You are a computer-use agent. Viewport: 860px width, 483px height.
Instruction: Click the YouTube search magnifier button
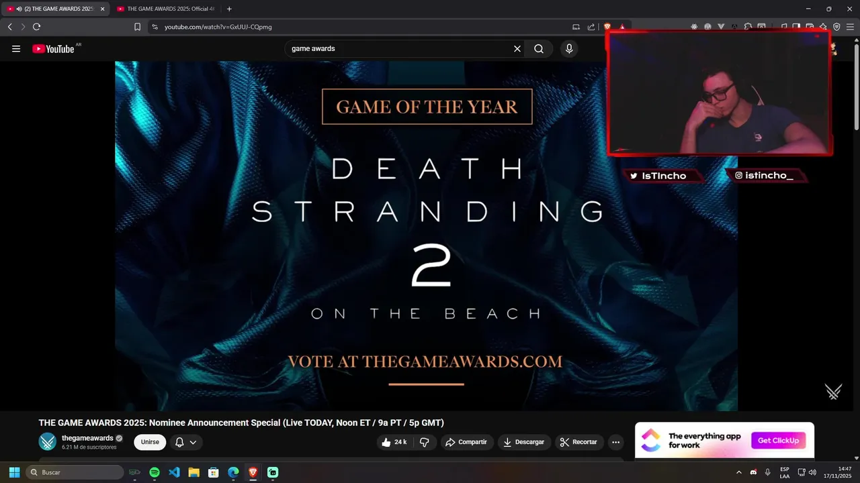tap(539, 48)
